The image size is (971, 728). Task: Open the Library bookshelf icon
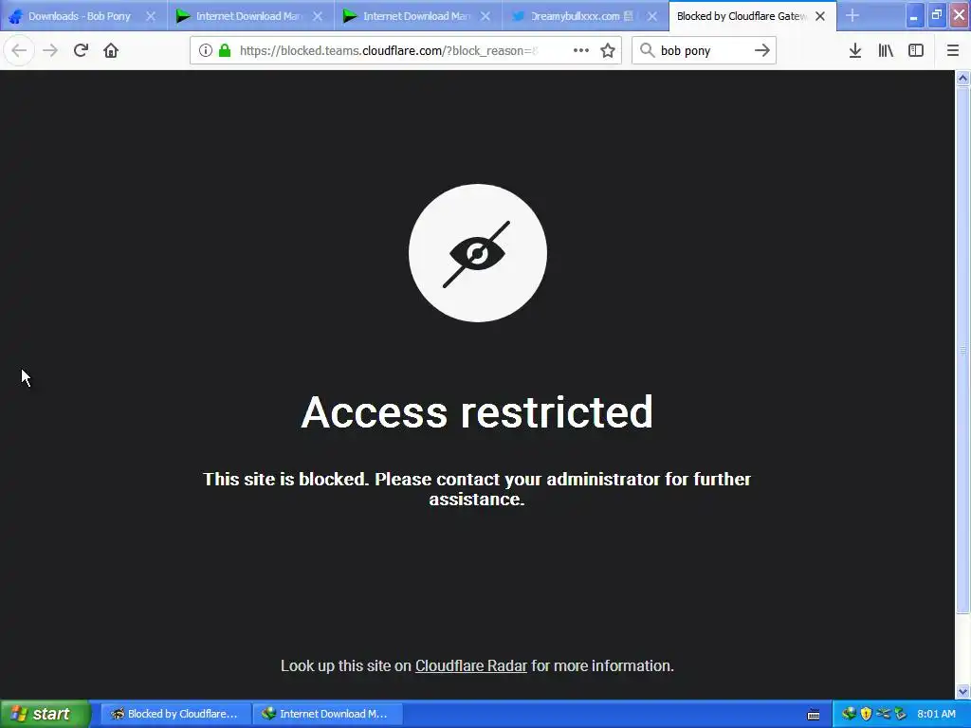tap(886, 51)
